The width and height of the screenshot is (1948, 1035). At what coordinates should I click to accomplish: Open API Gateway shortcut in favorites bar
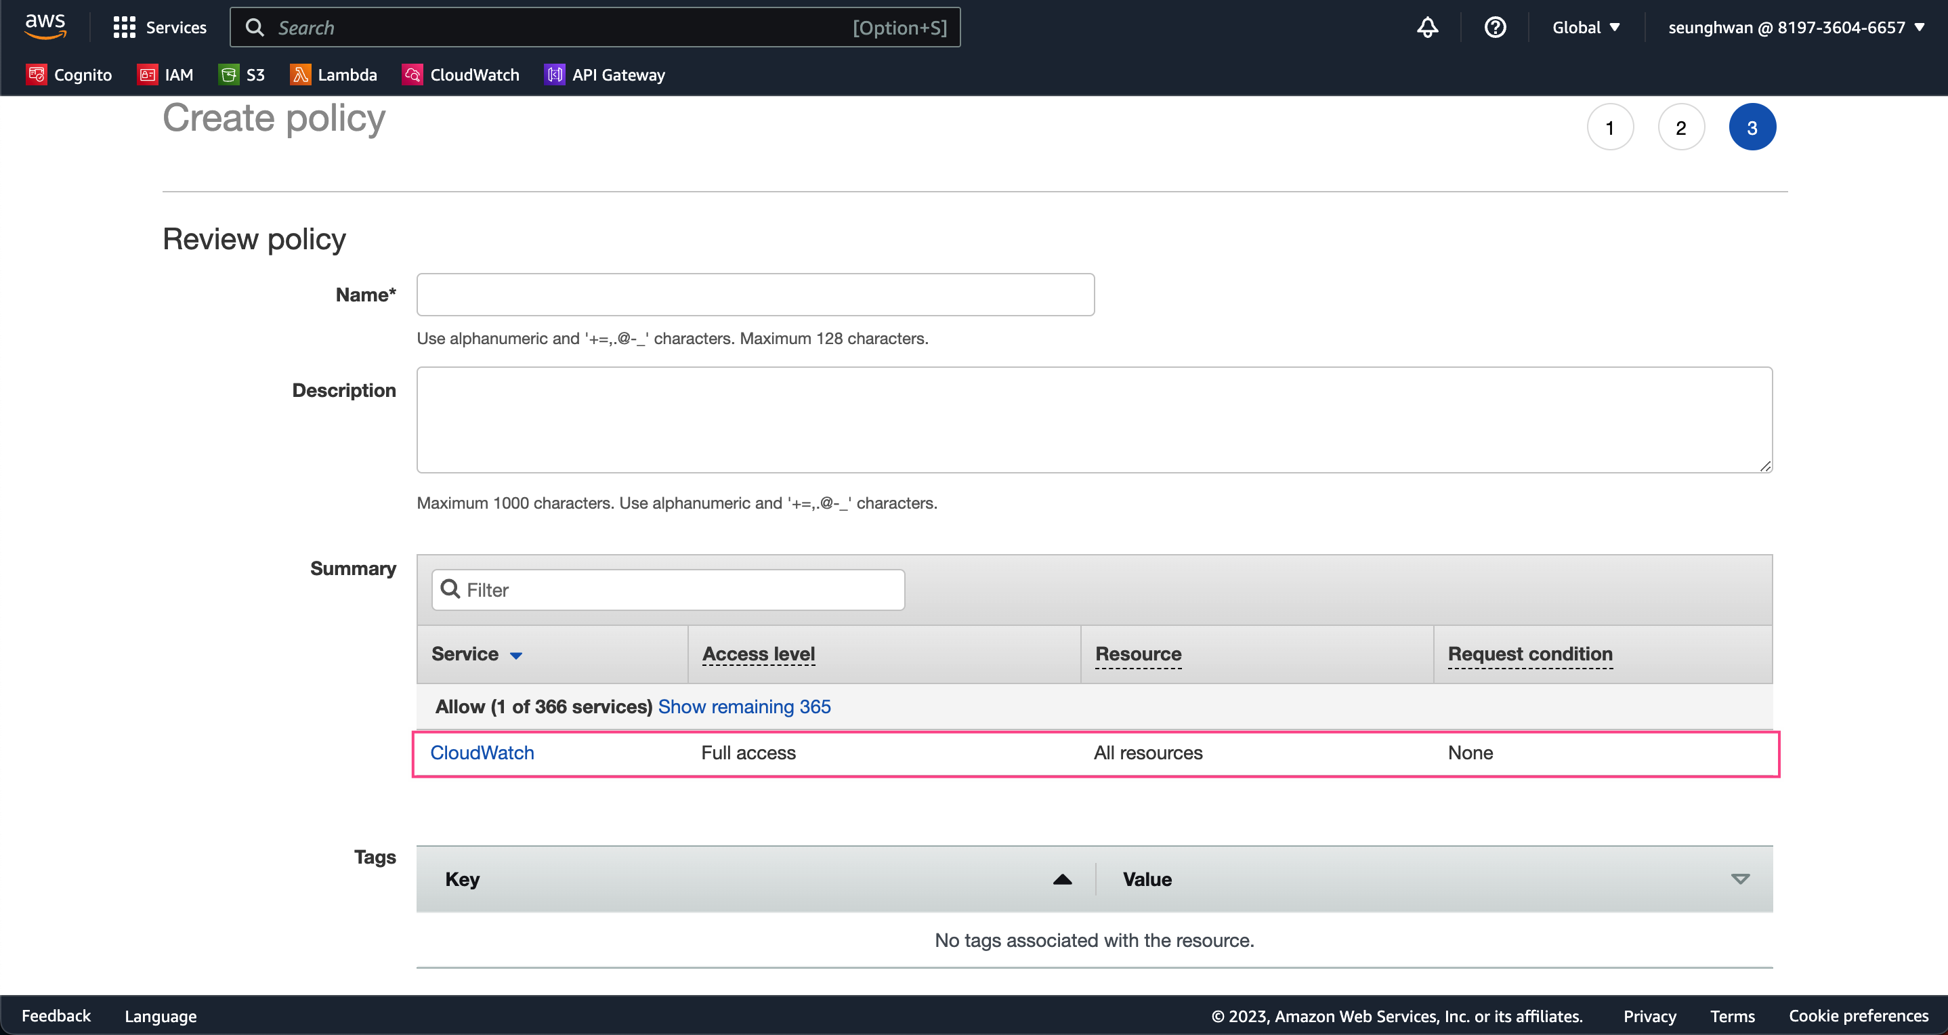tap(604, 74)
